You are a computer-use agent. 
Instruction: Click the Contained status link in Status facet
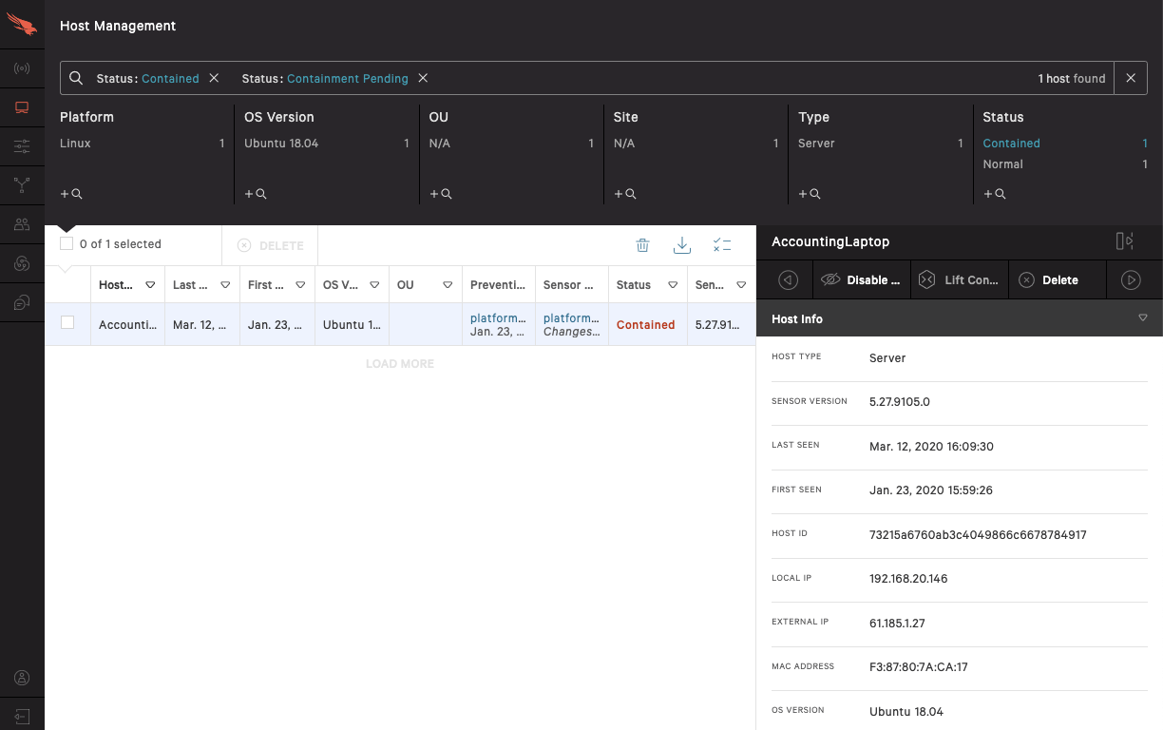pyautogui.click(x=1011, y=143)
